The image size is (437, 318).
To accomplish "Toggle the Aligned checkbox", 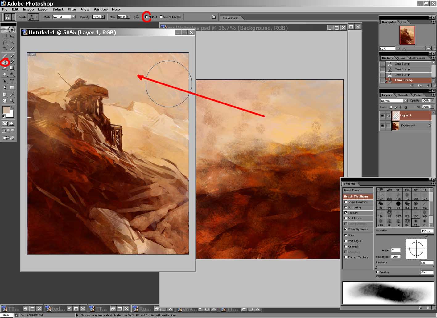I will point(146,17).
